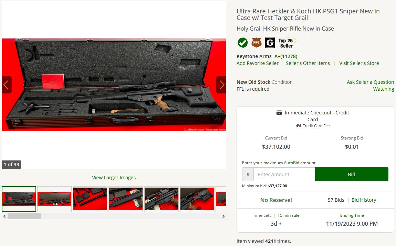The image size is (396, 246).
Task: Click the green verified checkmark badge
Action: [243, 43]
